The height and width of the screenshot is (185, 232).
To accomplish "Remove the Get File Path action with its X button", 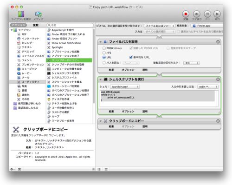I will pyautogui.click(x=218, y=42).
